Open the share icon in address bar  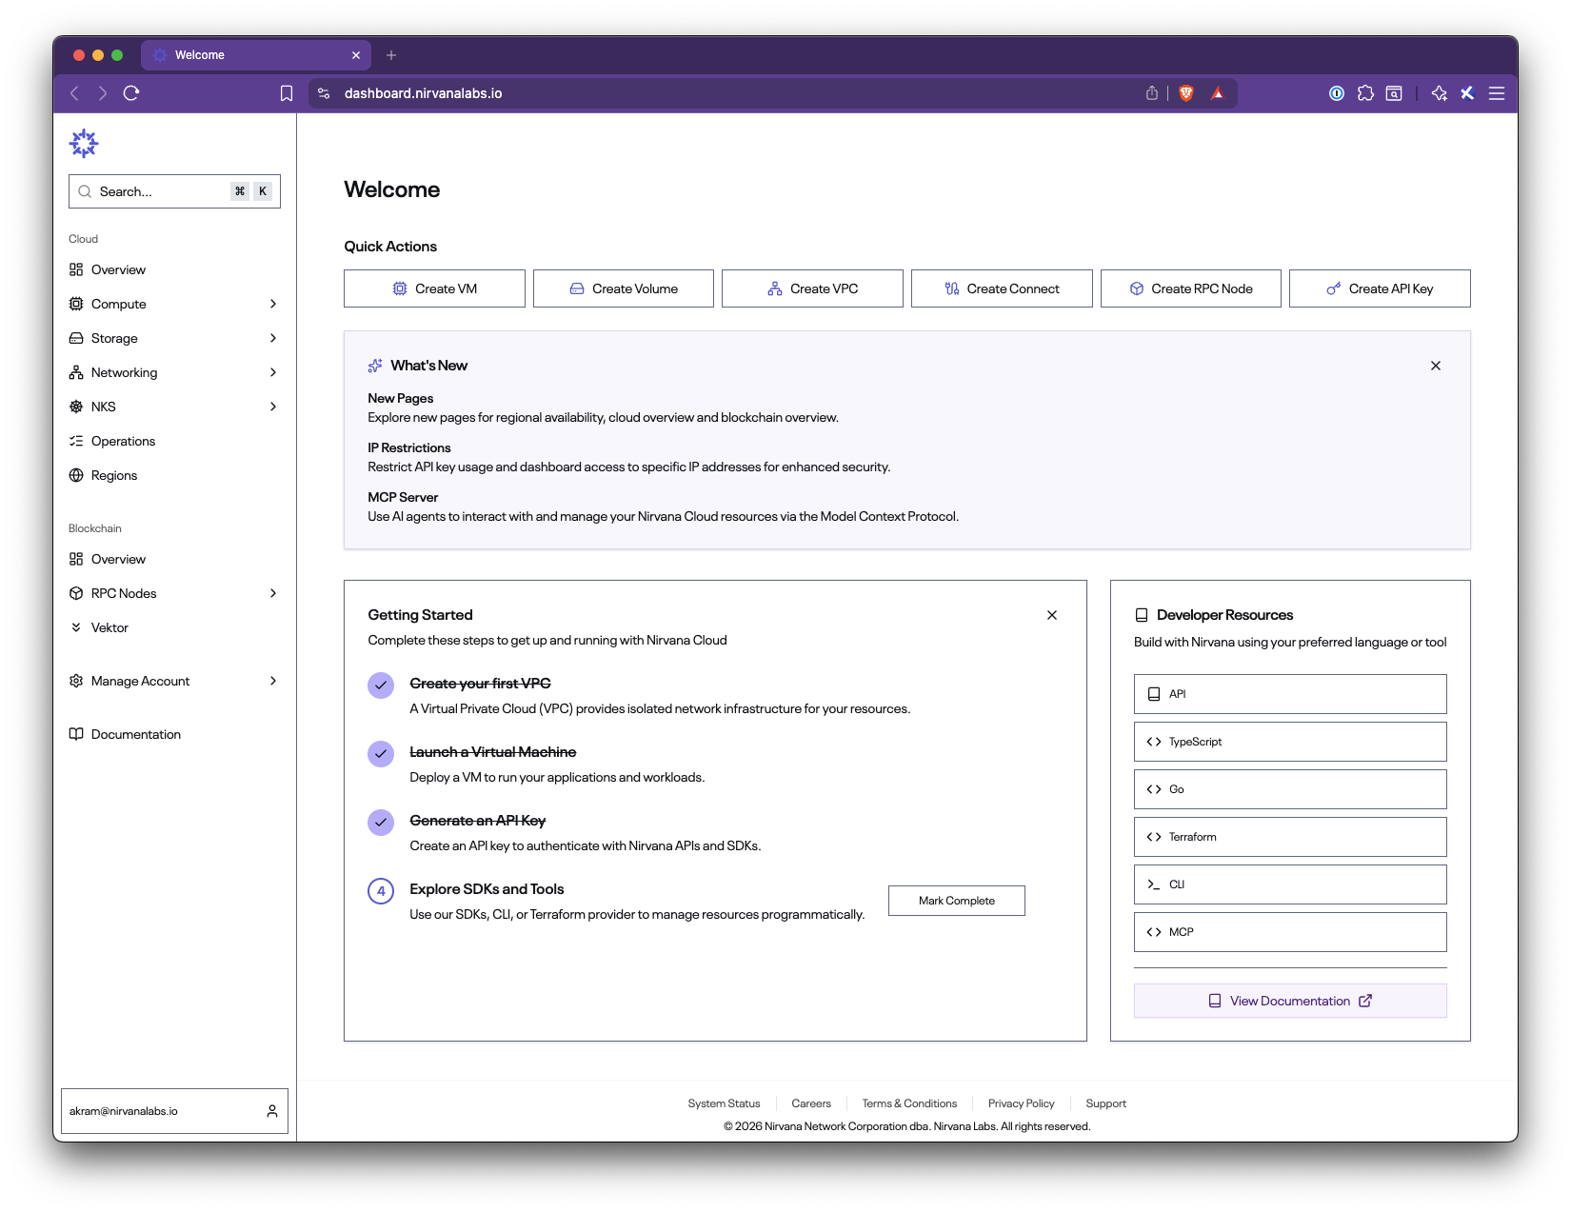click(1152, 93)
